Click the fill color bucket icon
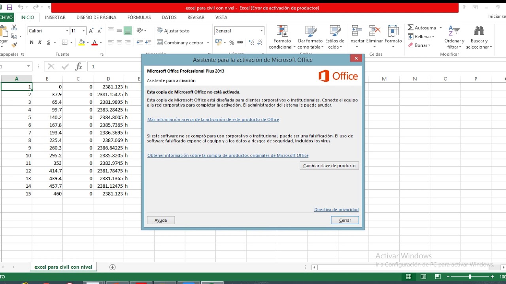The image size is (506, 284). coord(81,43)
